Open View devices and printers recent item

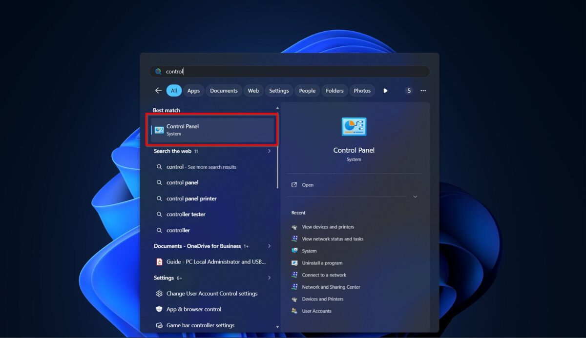pos(328,227)
